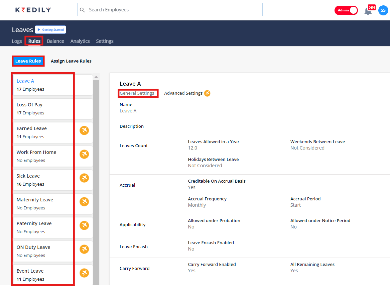
Task: Click the airplane icon beside Maternity Leave
Action: (x=84, y=202)
